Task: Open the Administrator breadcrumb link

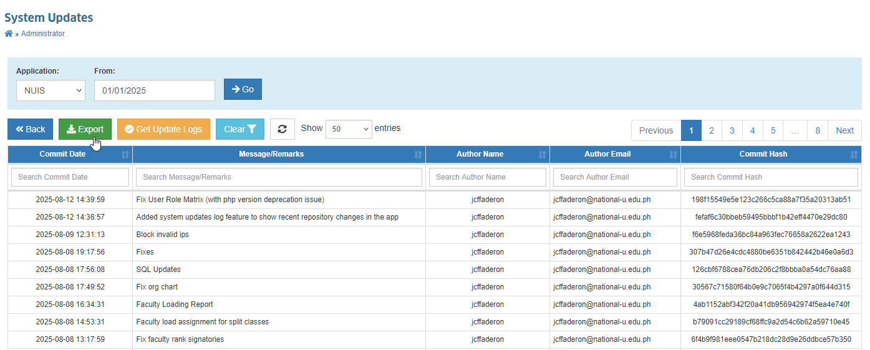Action: [x=43, y=34]
